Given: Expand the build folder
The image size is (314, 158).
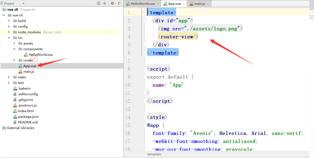Looking at the screenshot, I should pos(9,21).
